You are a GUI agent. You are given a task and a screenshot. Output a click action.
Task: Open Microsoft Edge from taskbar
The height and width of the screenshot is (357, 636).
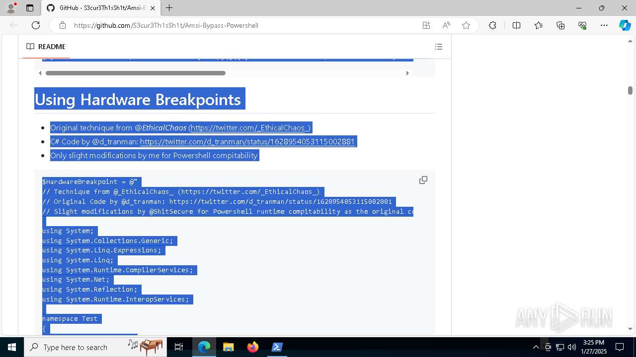pos(204,347)
